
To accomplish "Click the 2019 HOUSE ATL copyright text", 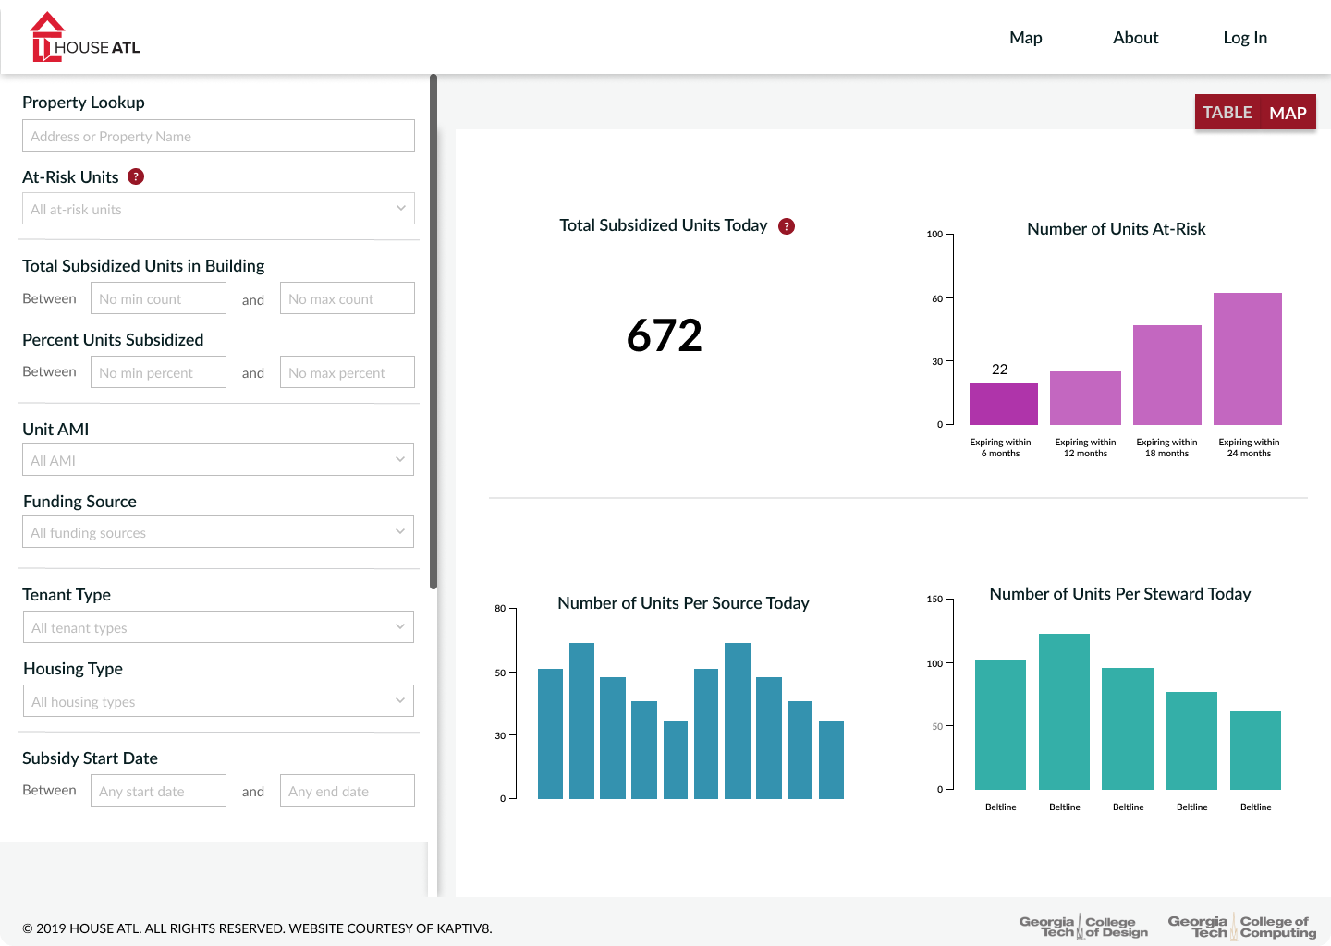I will (257, 928).
